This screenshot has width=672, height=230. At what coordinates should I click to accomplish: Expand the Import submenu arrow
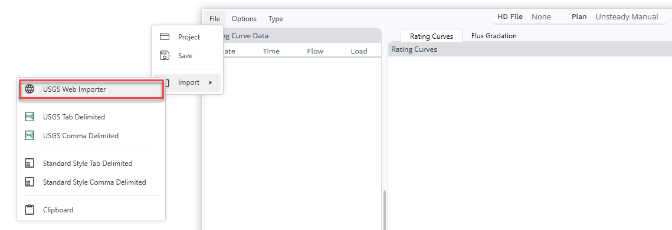click(x=211, y=82)
